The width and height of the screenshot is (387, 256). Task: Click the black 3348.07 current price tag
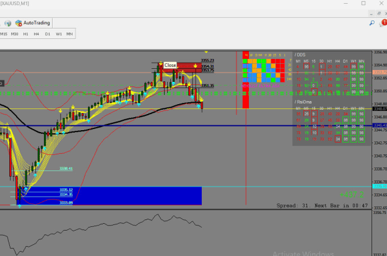tap(380, 108)
